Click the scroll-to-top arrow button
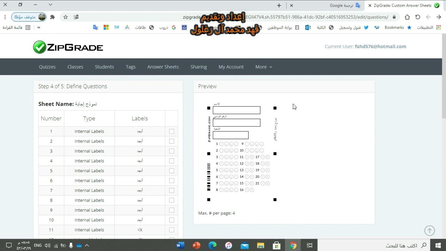Viewport: 446px width, 251px height. (430, 230)
